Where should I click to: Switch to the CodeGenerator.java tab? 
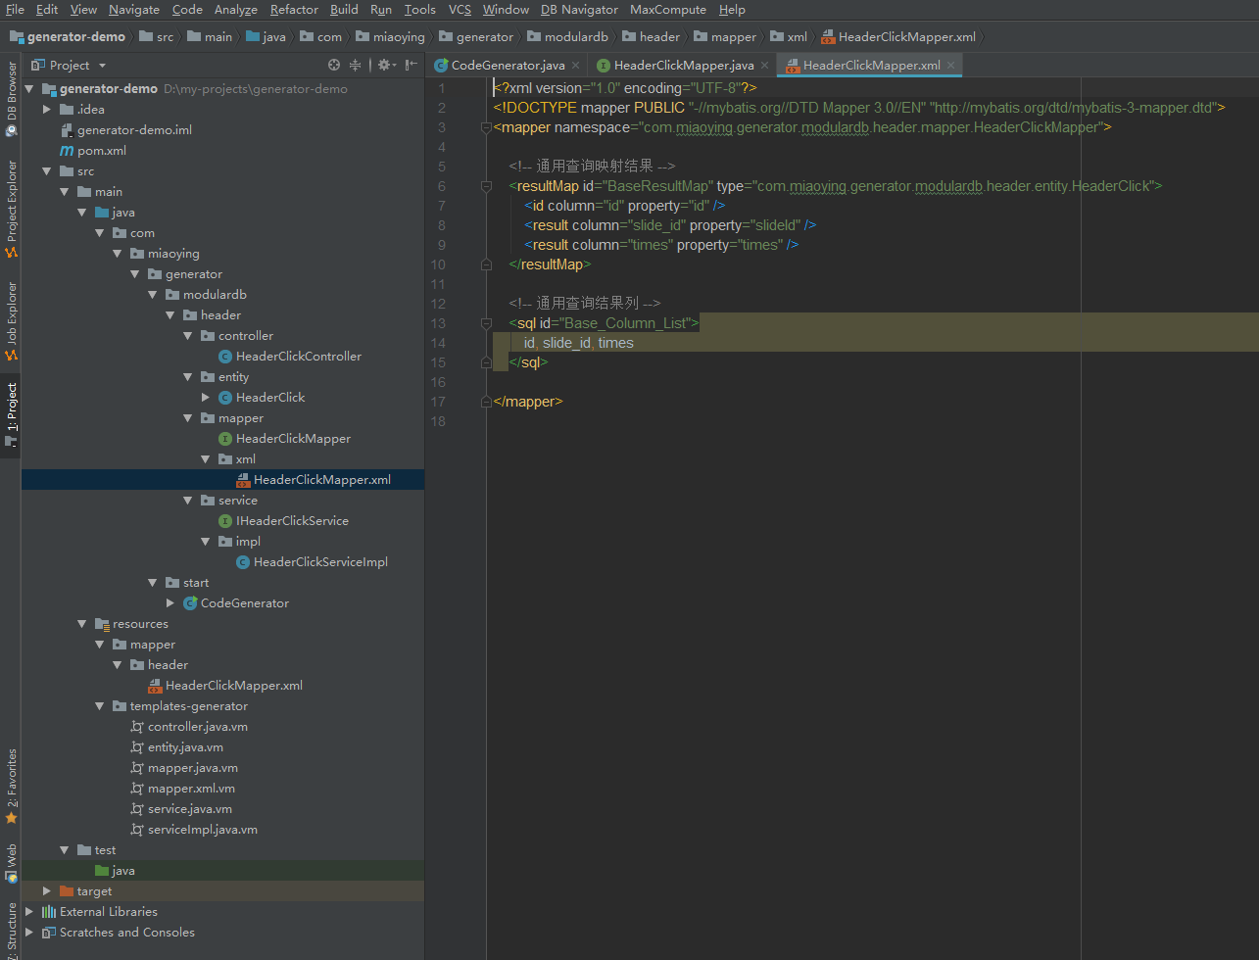click(508, 66)
